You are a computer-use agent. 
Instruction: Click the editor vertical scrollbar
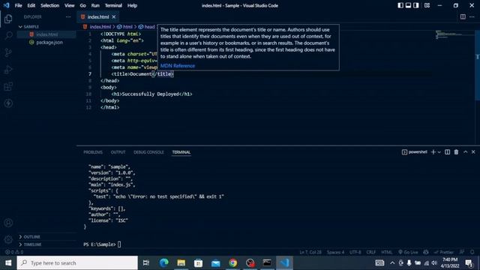pyautogui.click(x=477, y=65)
